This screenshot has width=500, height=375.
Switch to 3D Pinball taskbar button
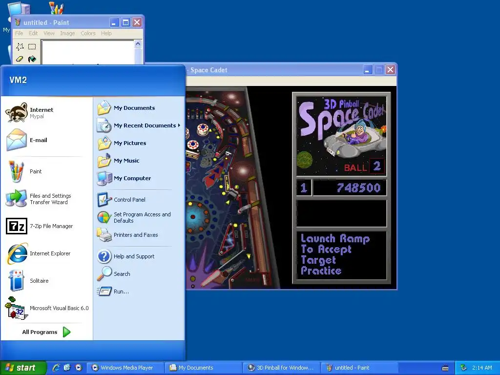282,368
